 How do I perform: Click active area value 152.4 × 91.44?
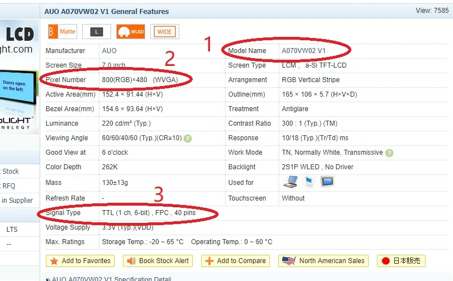(x=132, y=94)
